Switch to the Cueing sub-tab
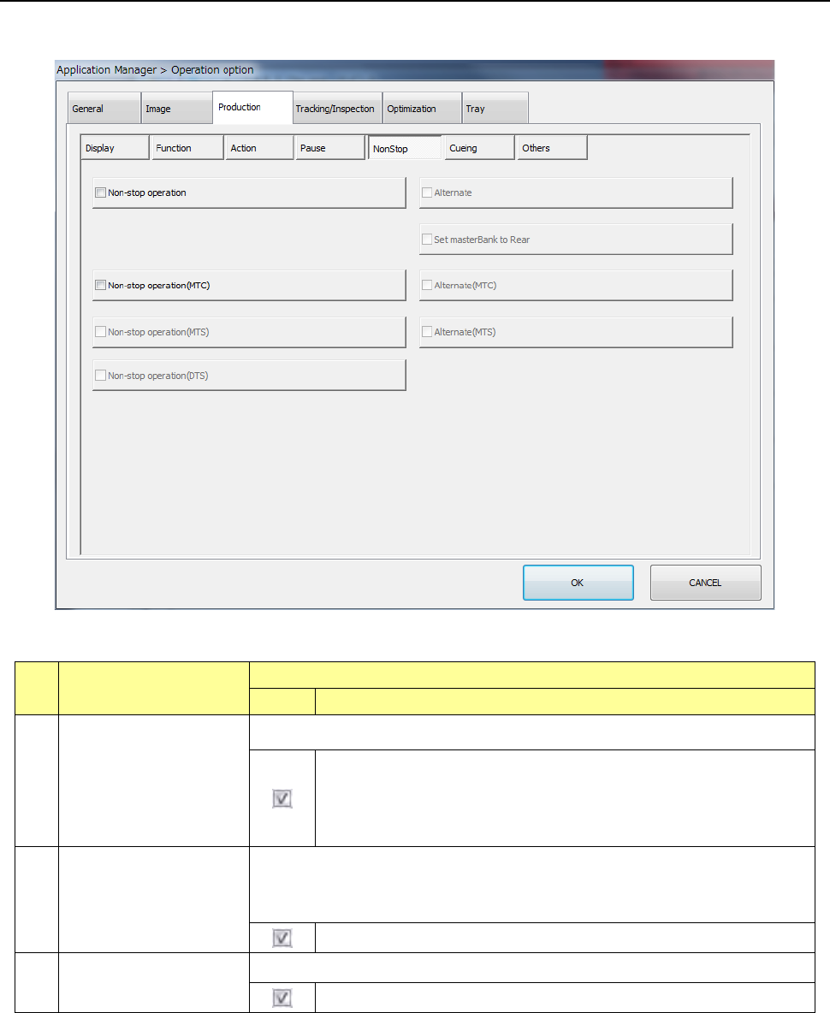 (x=479, y=148)
